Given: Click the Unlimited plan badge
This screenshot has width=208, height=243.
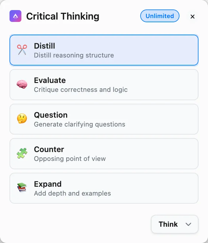Looking at the screenshot, I should pyautogui.click(x=160, y=16).
